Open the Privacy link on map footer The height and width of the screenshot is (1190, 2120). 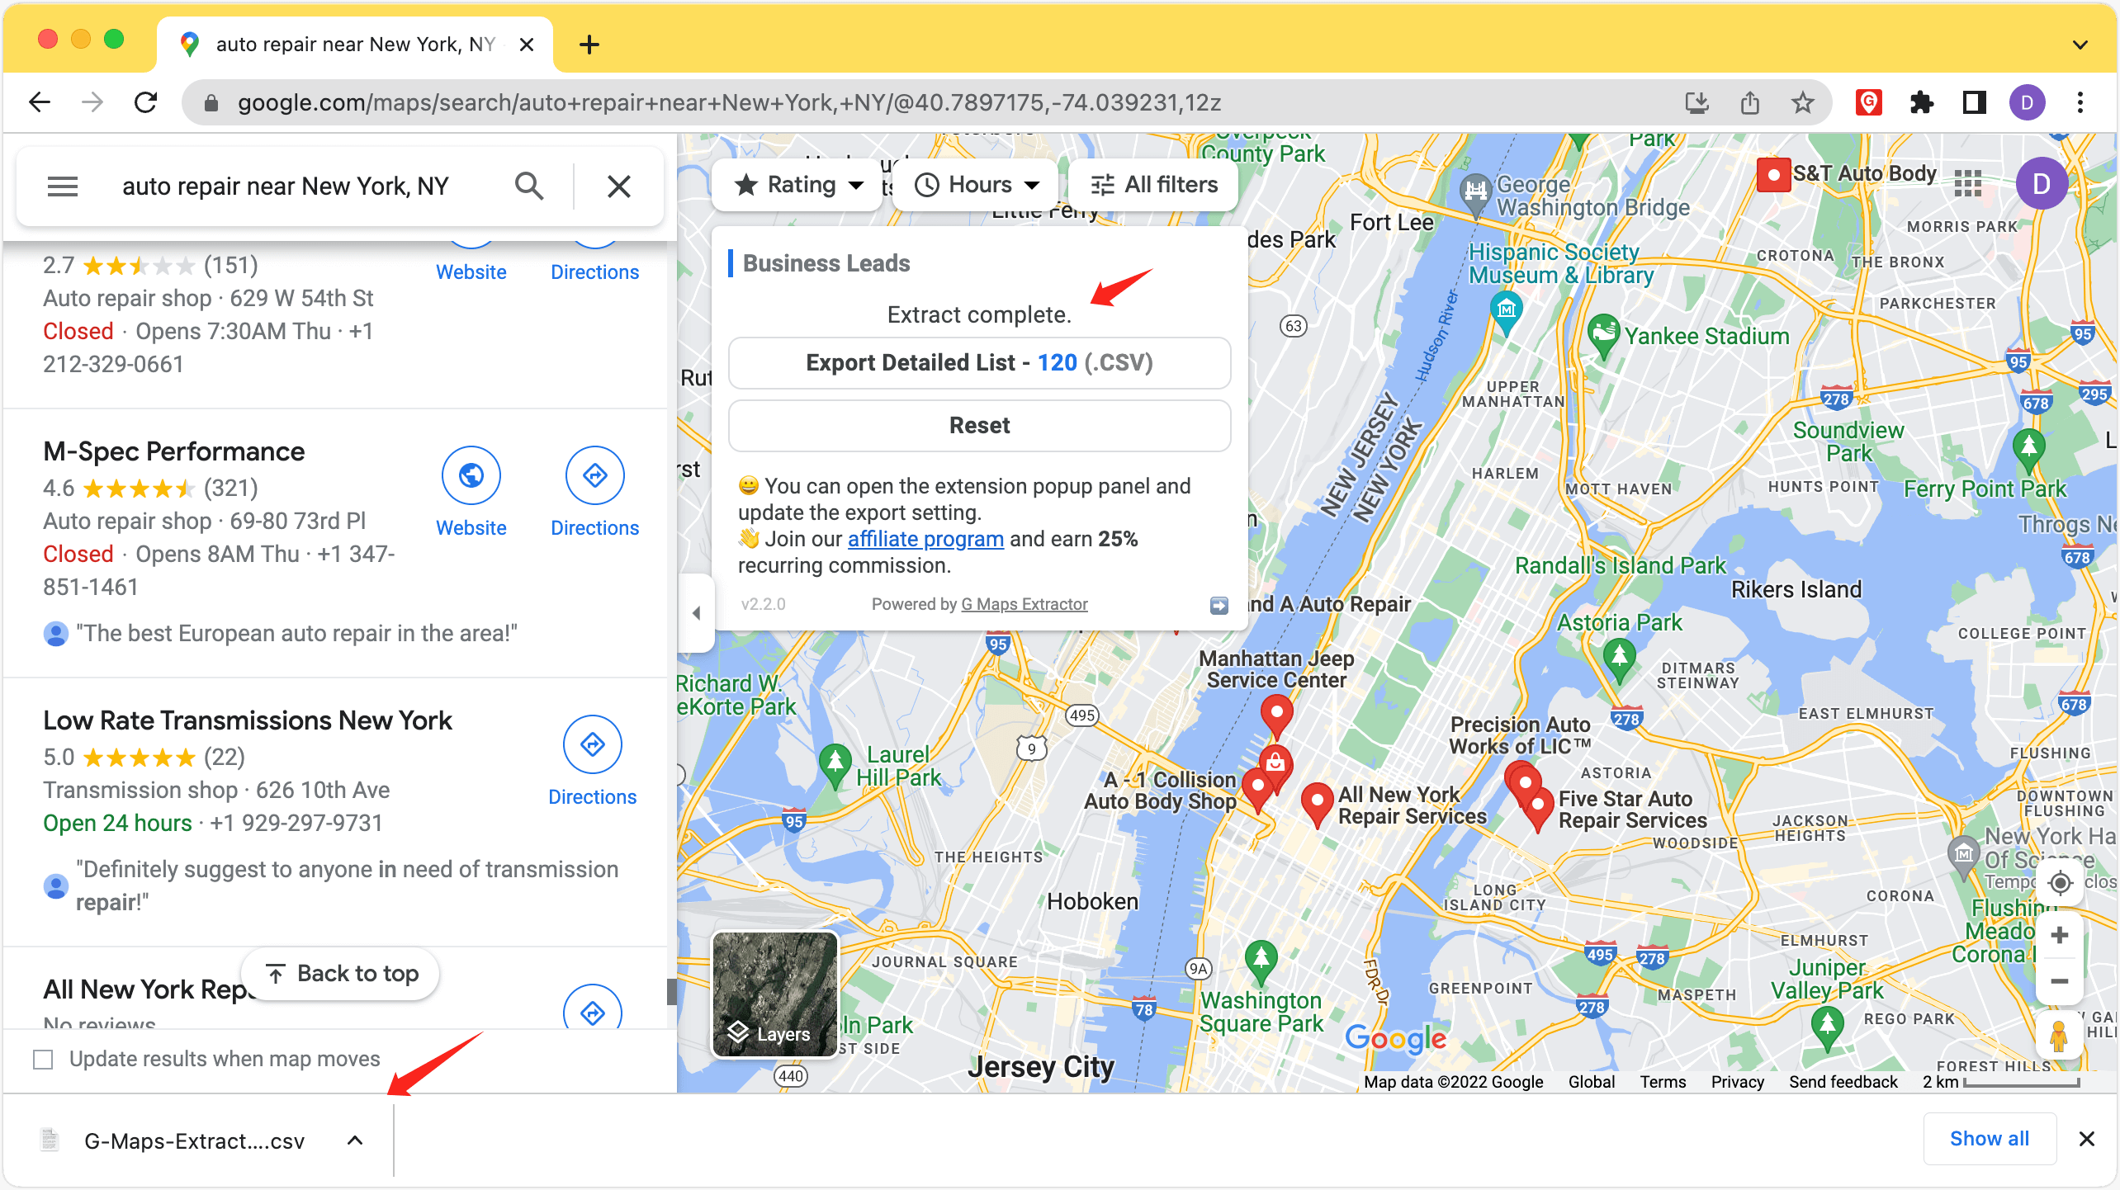(x=1737, y=1082)
